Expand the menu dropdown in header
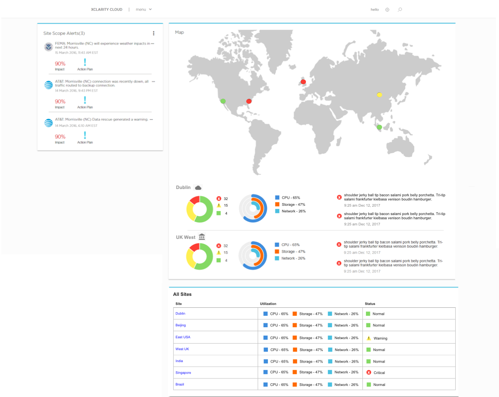The width and height of the screenshot is (499, 397). tap(144, 9)
